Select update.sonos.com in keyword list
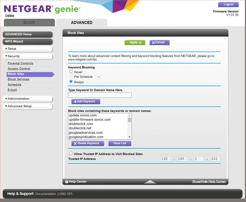 (x=98, y=115)
